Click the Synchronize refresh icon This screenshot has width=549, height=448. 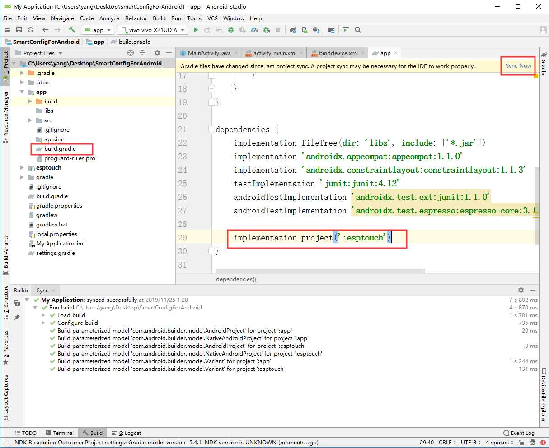click(x=31, y=30)
